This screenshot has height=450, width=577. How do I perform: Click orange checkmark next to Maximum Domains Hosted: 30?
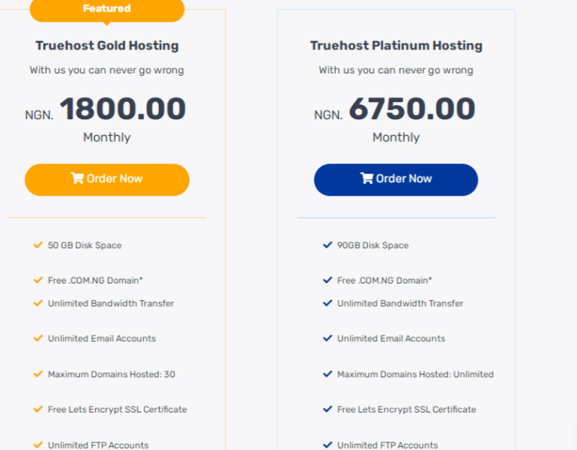pyautogui.click(x=38, y=373)
